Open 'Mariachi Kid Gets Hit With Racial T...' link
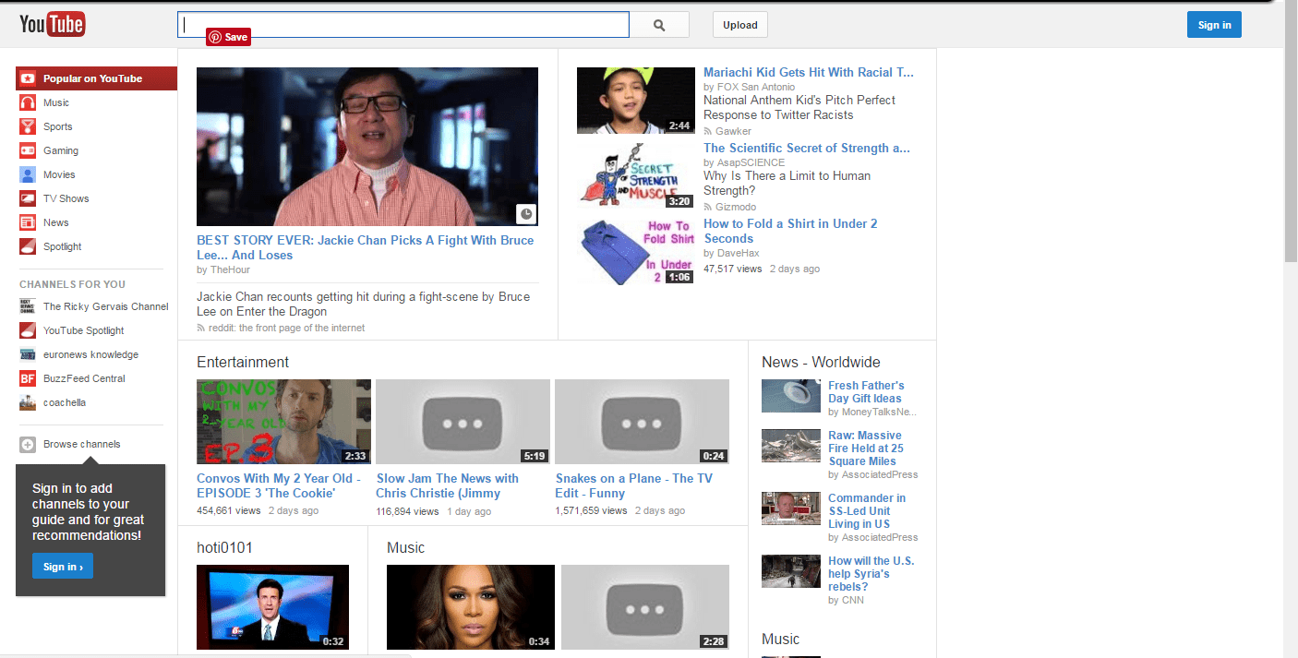The image size is (1298, 658). [809, 72]
